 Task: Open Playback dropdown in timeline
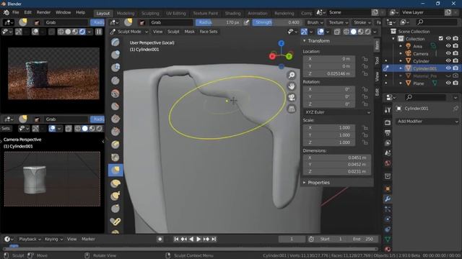[30, 239]
